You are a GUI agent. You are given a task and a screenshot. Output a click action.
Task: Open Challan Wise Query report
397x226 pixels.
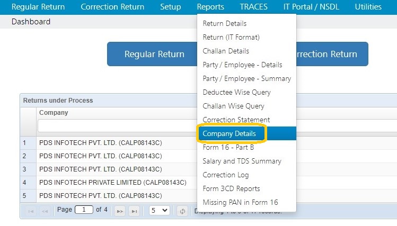click(x=233, y=106)
